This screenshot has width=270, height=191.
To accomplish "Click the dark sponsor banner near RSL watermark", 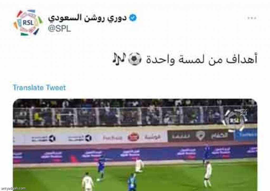I will (x=200, y=136).
